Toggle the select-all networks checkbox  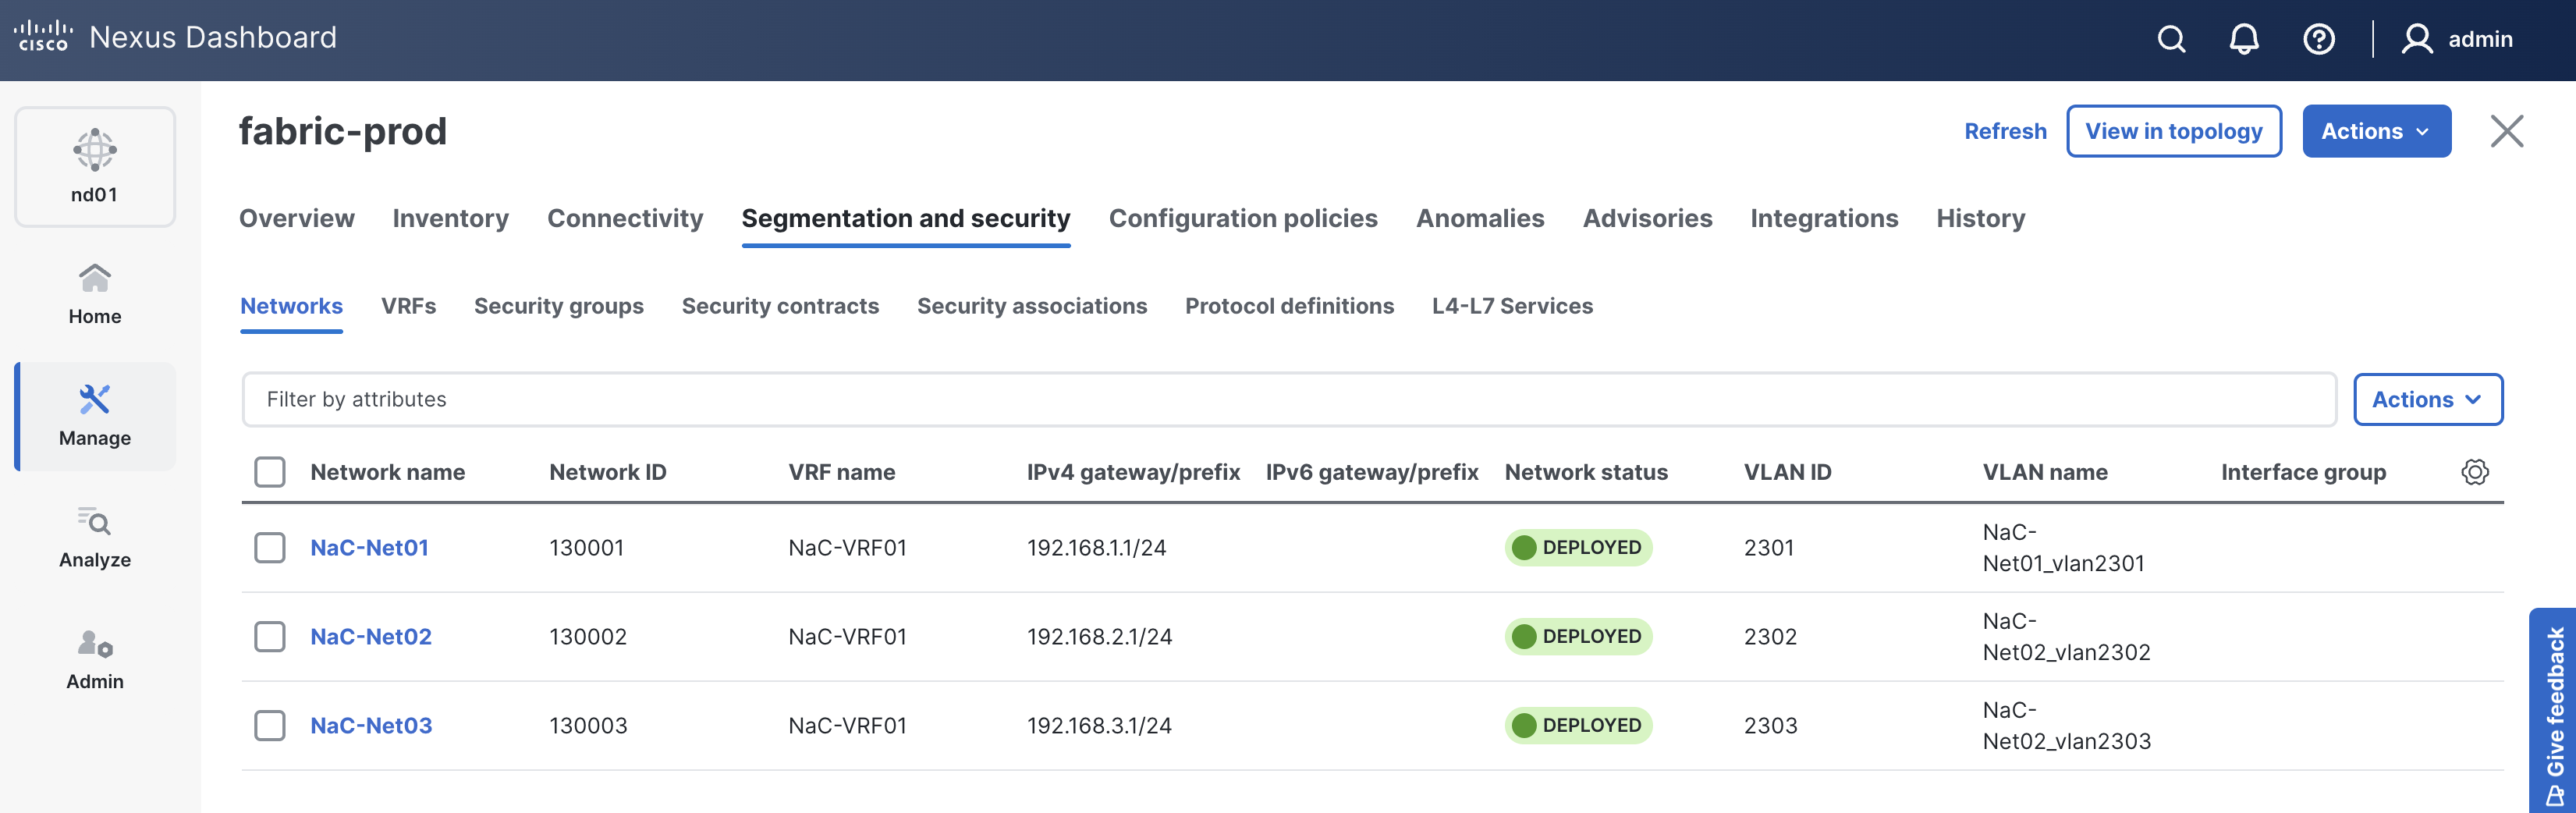coord(270,472)
